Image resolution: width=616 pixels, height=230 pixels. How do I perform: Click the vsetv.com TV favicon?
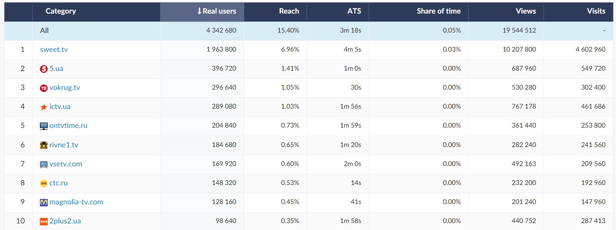click(44, 164)
